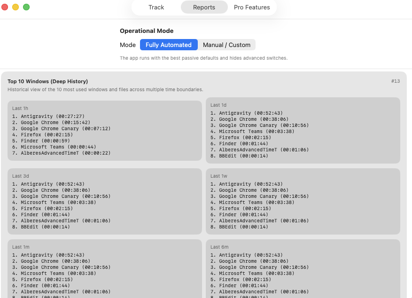Viewport: 412px width, 298px height.
Task: Open the Pro Features tab
Action: point(252,8)
